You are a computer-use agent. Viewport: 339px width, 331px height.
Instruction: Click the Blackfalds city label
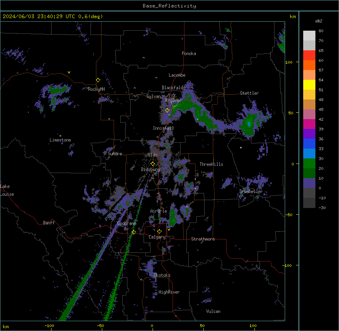(x=173, y=88)
